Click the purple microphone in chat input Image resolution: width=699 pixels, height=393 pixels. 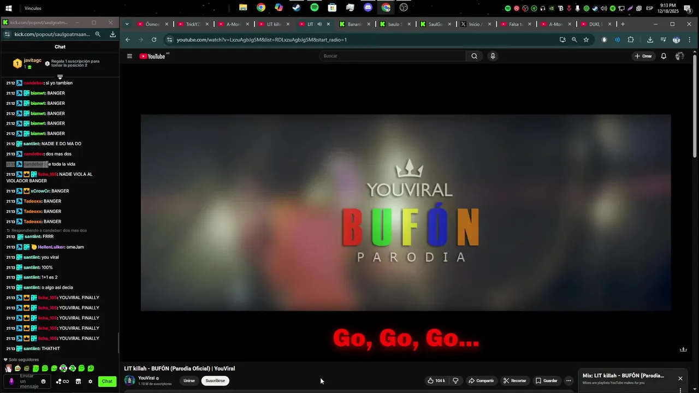tap(11, 382)
